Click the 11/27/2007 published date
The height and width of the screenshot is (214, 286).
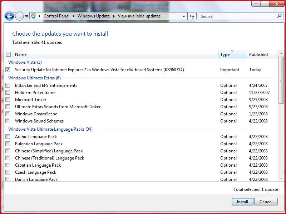259,93
